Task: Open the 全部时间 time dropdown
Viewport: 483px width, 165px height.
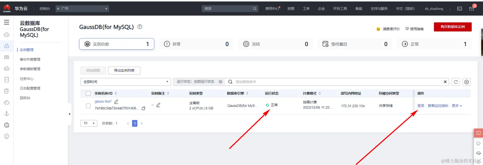Action: pyautogui.click(x=126, y=82)
